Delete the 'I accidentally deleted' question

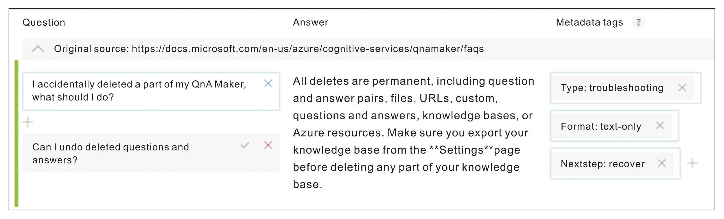point(268,84)
